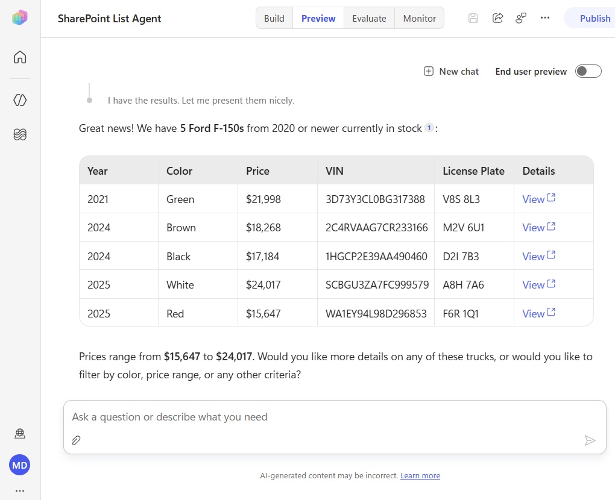Image resolution: width=615 pixels, height=500 pixels.
Task: Click the globe environment icon in sidebar
Action: click(20, 433)
